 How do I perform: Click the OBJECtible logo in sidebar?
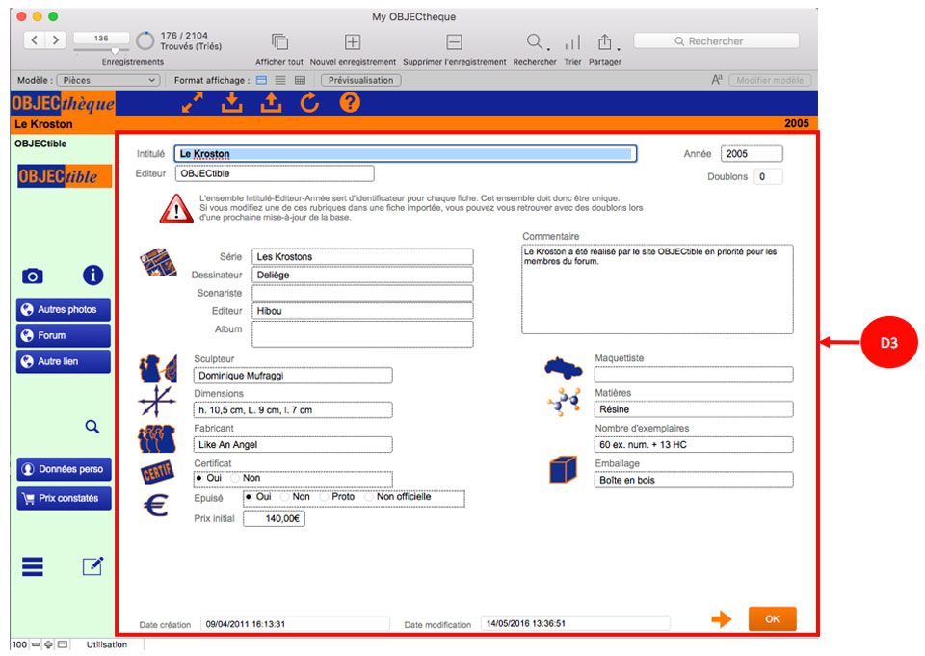65,176
